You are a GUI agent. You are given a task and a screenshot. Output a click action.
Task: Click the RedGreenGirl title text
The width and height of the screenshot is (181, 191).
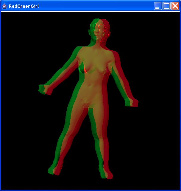[x=24, y=6]
